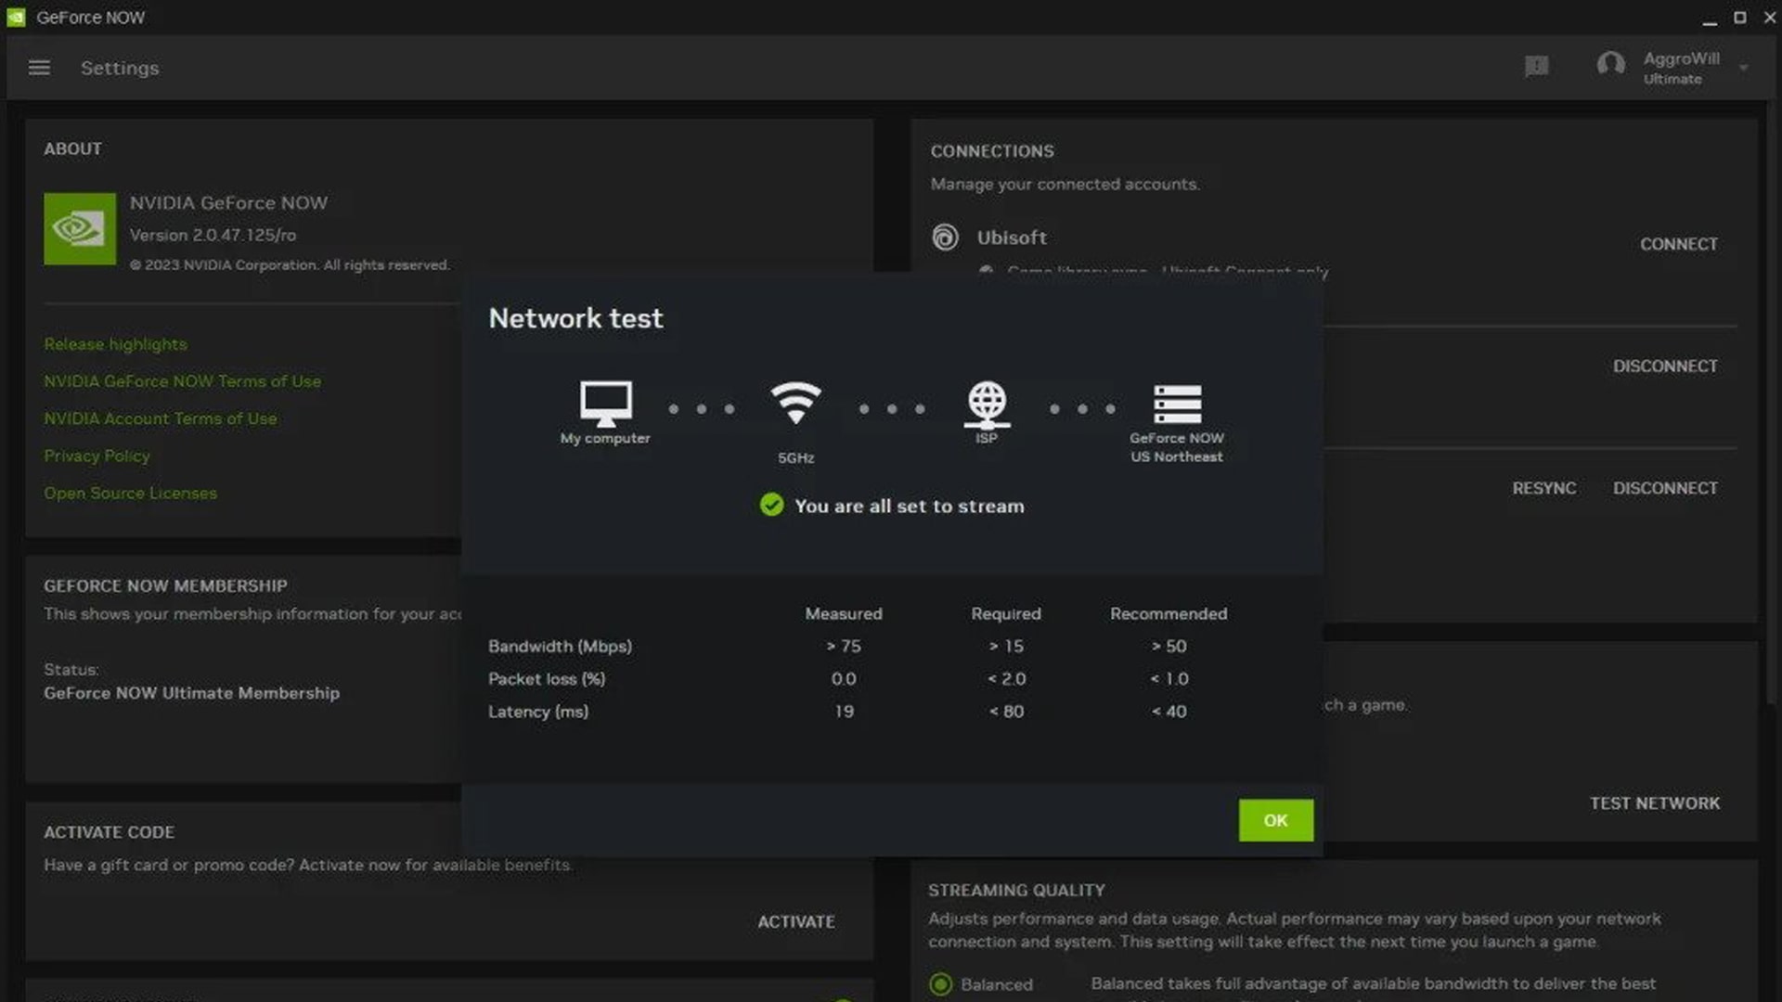Click 'GeForce NOW Ultimate Membership' status text

click(x=191, y=693)
